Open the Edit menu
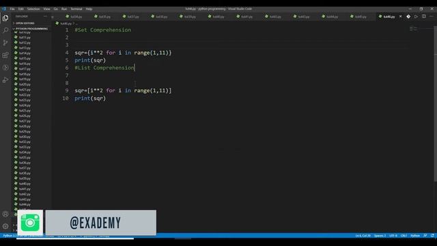This screenshot has height=246, width=437. [21, 9]
